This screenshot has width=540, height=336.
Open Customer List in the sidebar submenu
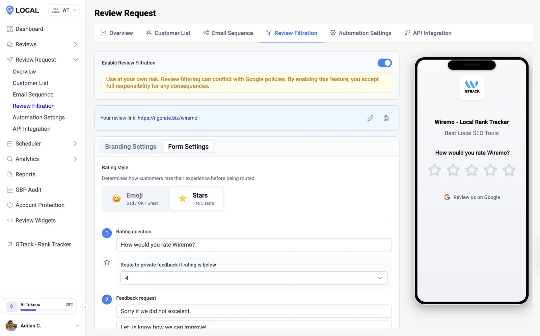point(30,83)
